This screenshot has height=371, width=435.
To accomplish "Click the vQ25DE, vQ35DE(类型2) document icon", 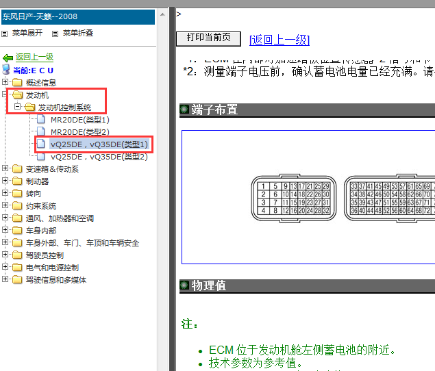I will click(x=41, y=156).
